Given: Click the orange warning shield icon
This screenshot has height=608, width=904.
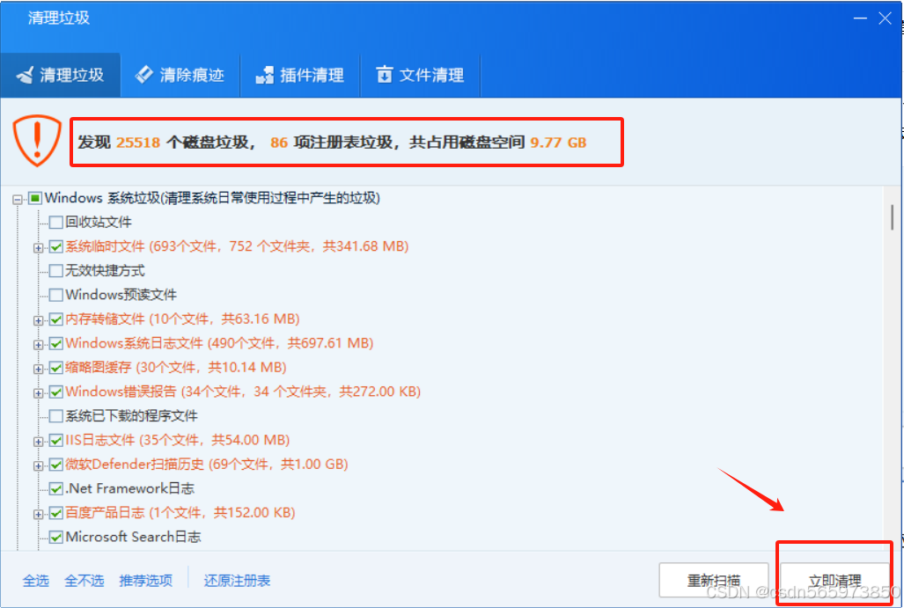Looking at the screenshot, I should 37,140.
